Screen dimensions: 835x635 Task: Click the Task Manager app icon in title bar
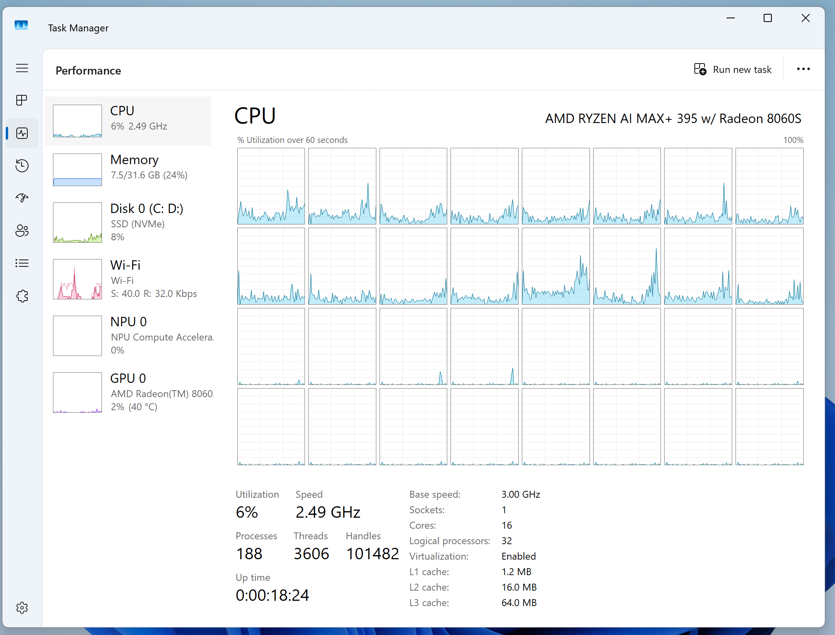point(21,26)
